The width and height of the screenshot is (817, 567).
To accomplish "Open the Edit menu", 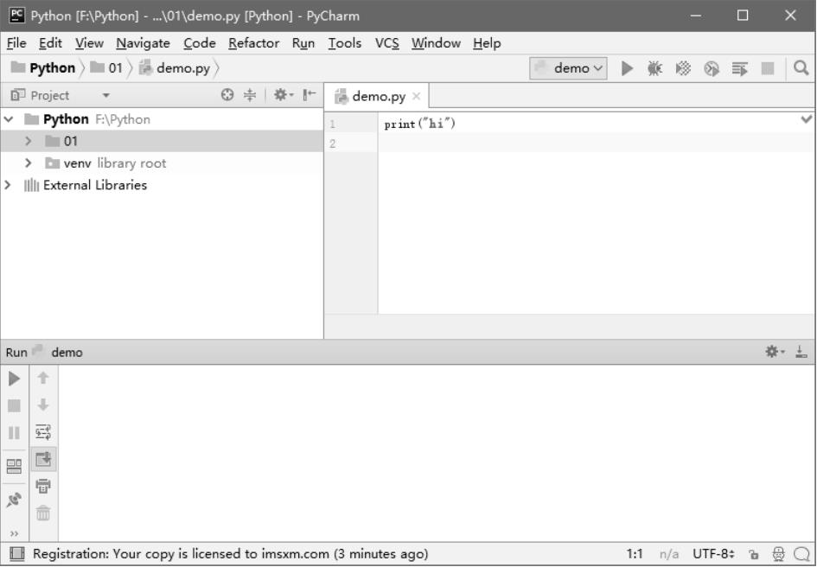I will coord(50,43).
